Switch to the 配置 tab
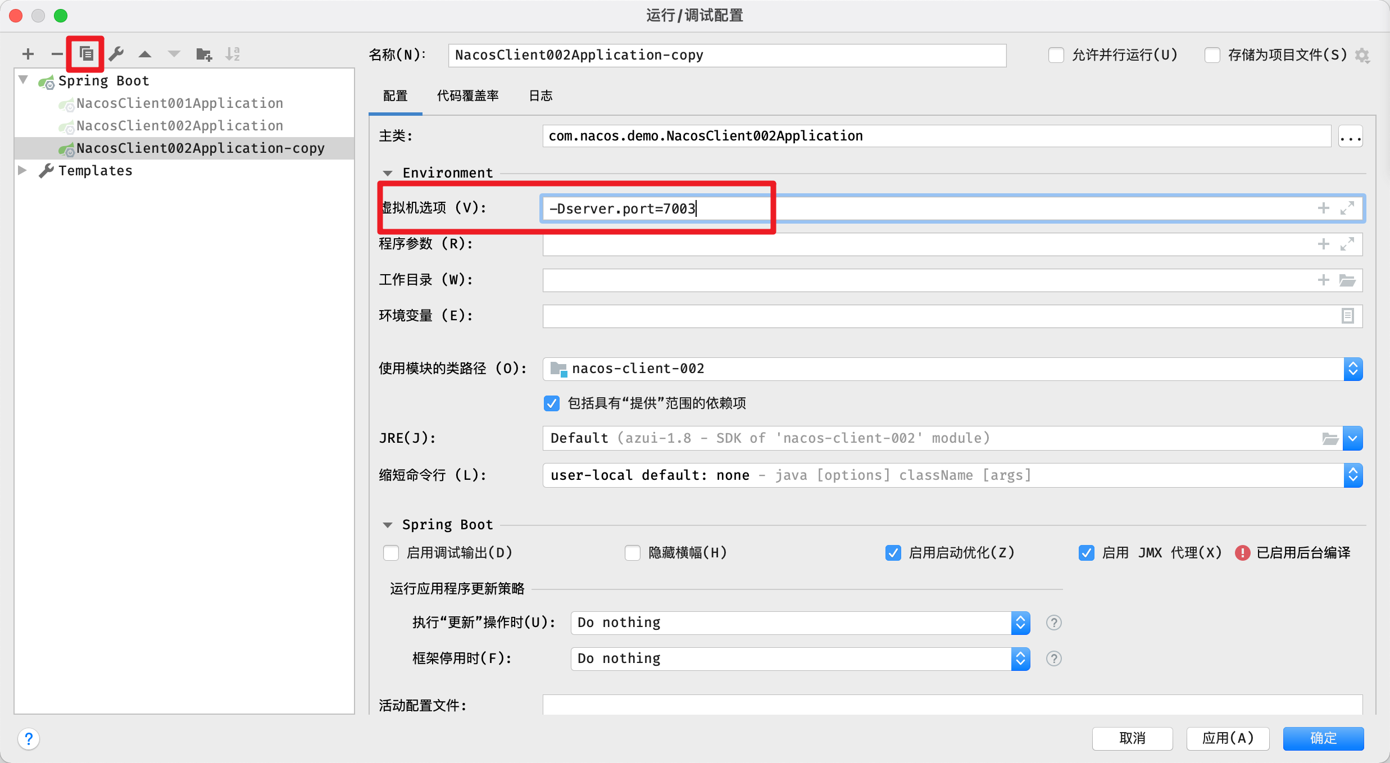This screenshot has height=763, width=1390. [x=396, y=96]
